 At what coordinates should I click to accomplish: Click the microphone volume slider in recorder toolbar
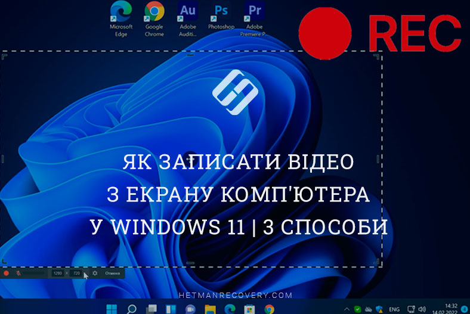tap(34, 273)
